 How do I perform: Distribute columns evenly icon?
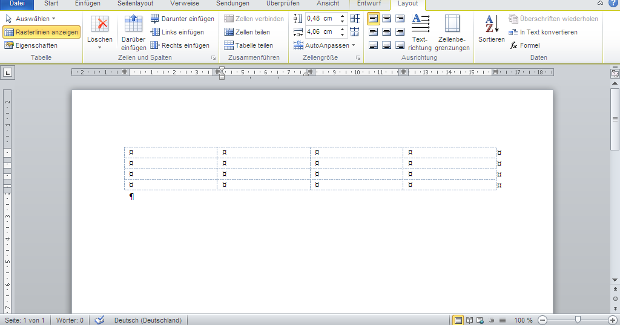coord(355,32)
